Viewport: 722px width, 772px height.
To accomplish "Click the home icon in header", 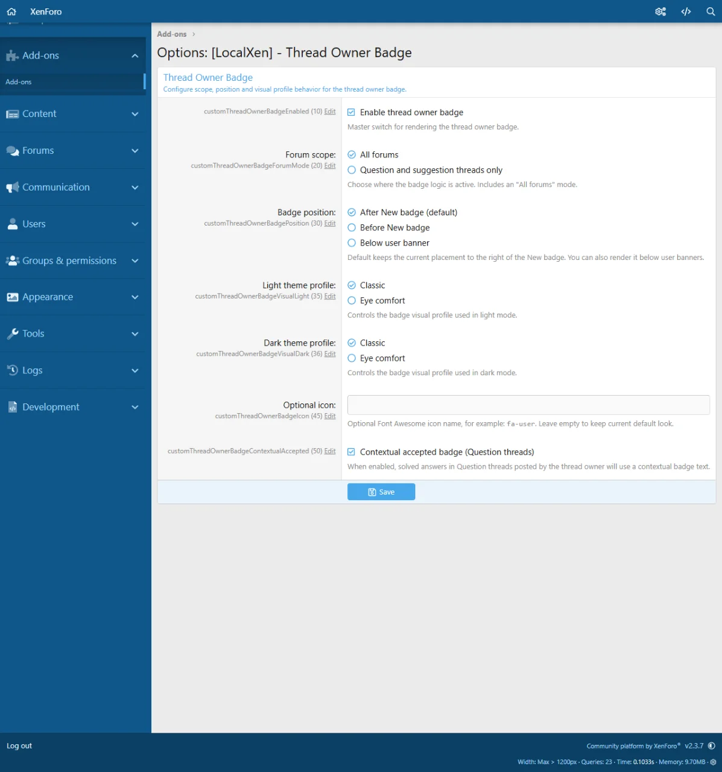I will pyautogui.click(x=11, y=11).
